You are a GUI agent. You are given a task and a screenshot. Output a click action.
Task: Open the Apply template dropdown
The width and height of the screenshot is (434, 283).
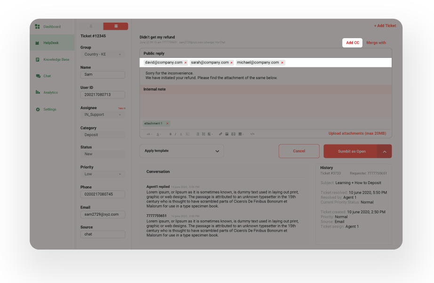(181, 151)
